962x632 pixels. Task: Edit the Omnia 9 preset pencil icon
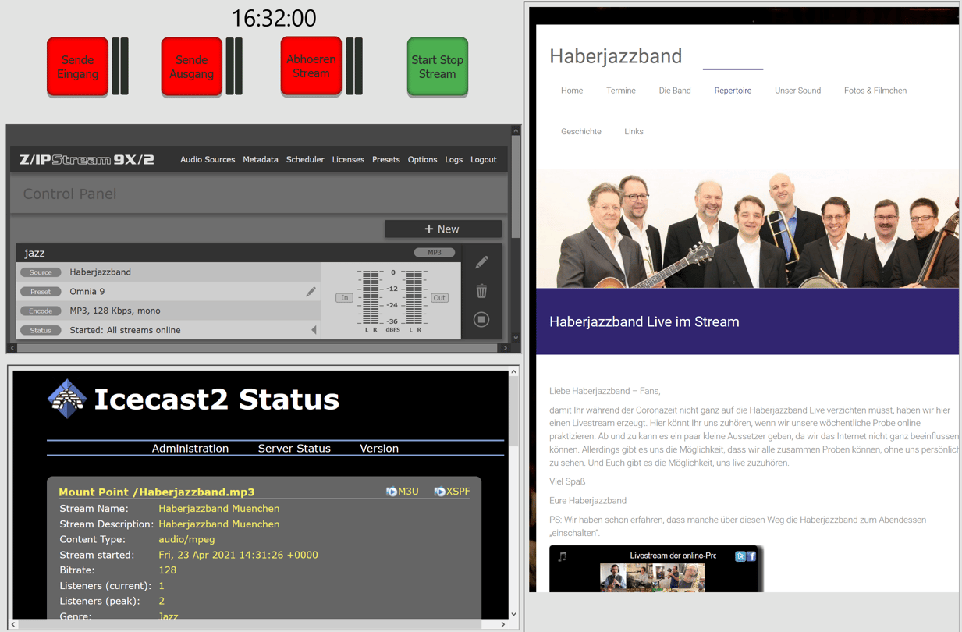(x=311, y=291)
